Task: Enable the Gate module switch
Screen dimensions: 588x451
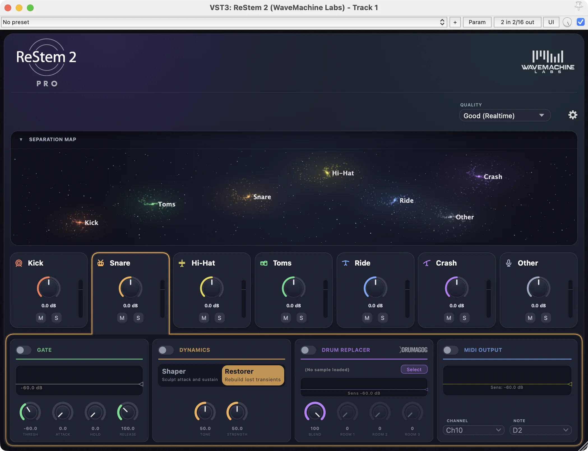Action: [x=24, y=350]
